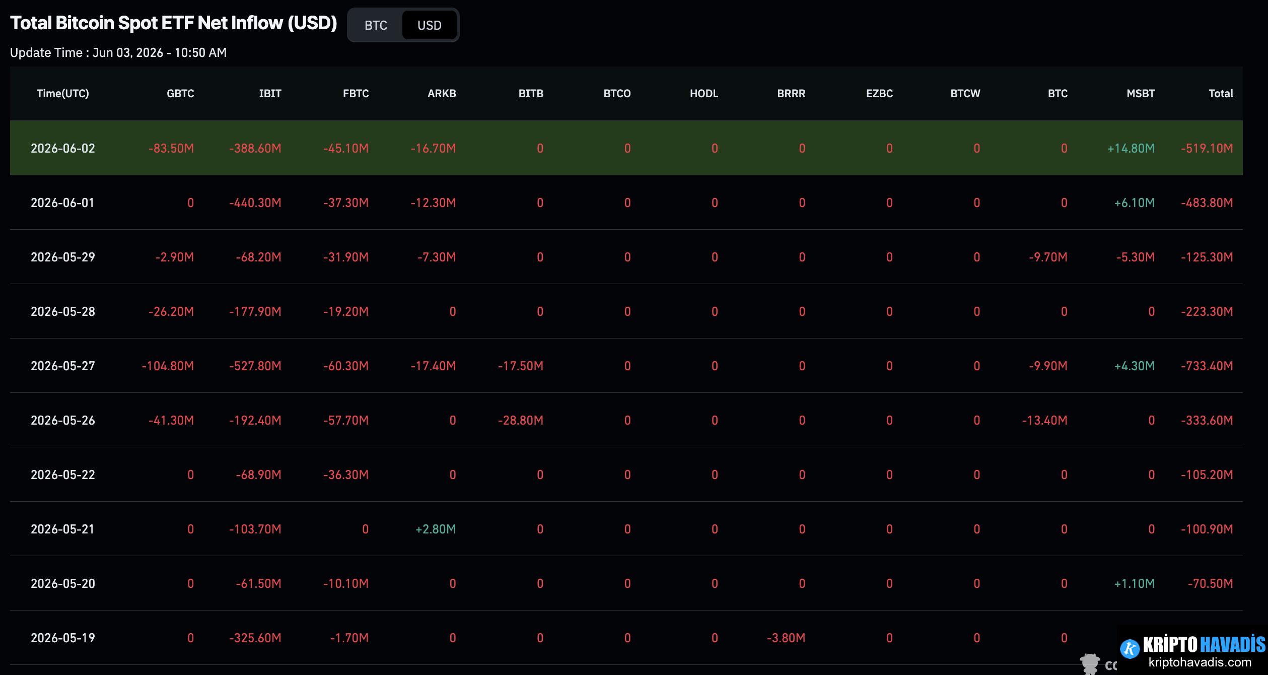Click the -519.10M total value
This screenshot has width=1268, height=675.
[1207, 148]
